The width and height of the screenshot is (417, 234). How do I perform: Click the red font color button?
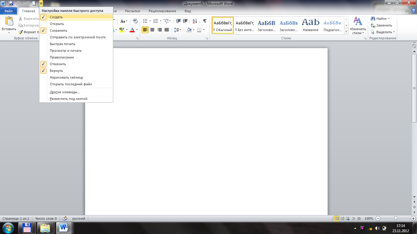(132, 30)
